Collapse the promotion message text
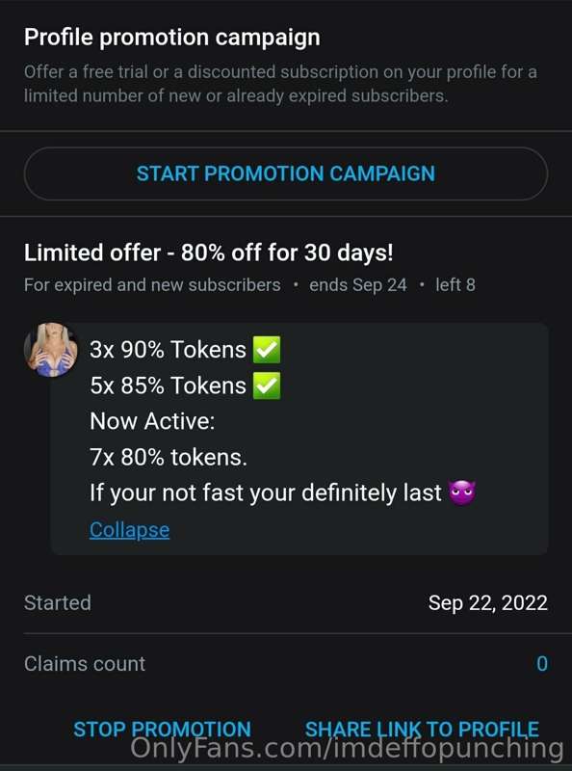The height and width of the screenshot is (771, 572). tap(129, 529)
